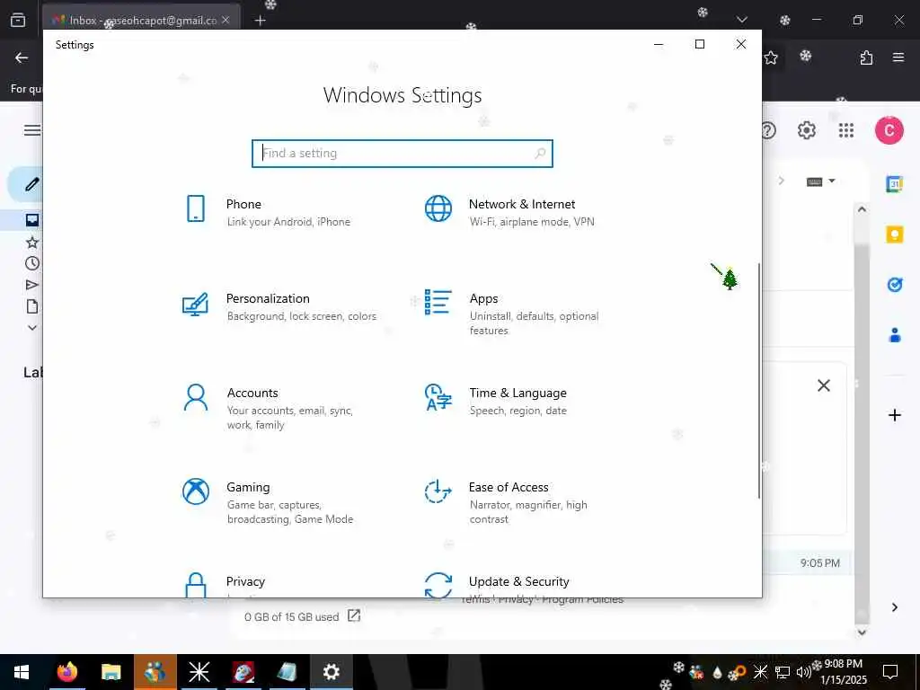
Task: Open the notification center icon
Action: click(890, 672)
